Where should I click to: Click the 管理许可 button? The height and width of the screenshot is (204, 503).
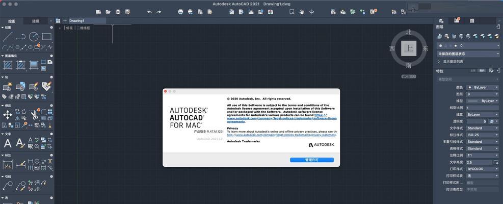point(312,160)
